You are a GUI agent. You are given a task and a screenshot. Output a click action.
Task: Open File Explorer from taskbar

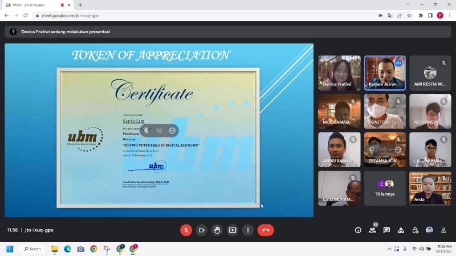[x=54, y=249]
